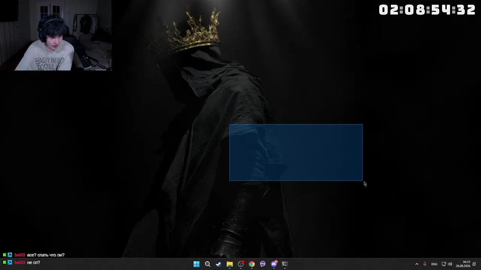481x270 pixels.
Task: Show hidden system tray icons
Action: 417,264
